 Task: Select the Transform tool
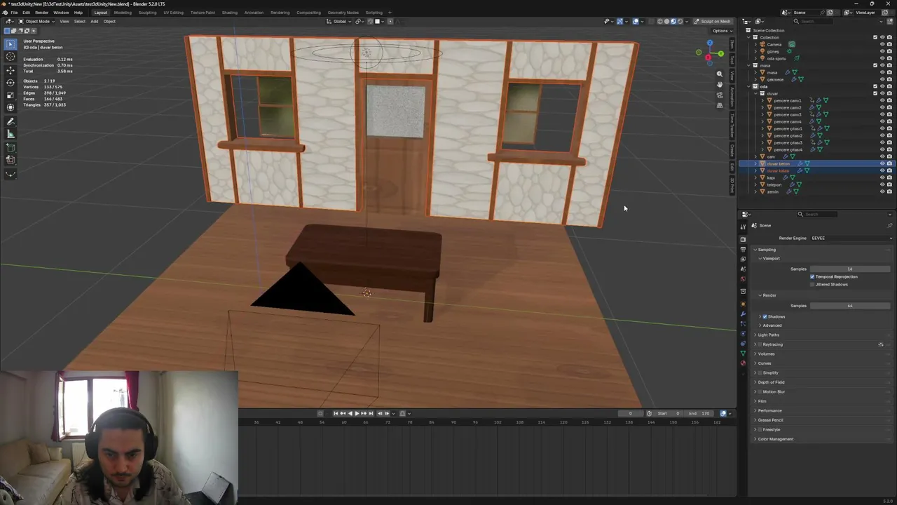(11, 108)
